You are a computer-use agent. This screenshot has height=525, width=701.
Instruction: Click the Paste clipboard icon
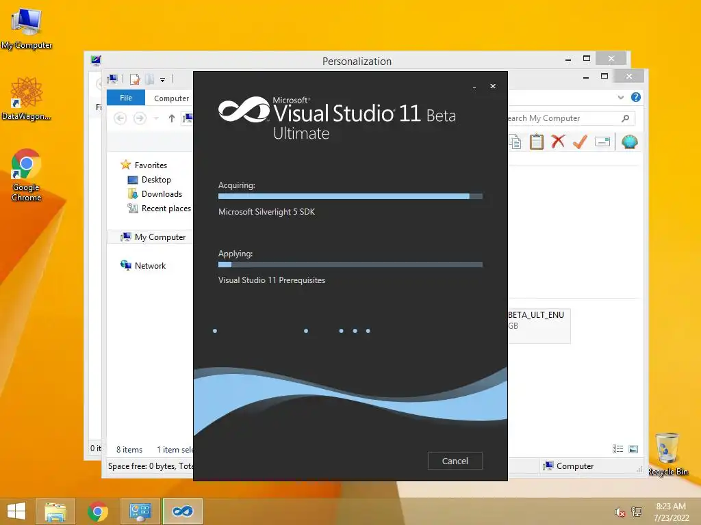[536, 142]
